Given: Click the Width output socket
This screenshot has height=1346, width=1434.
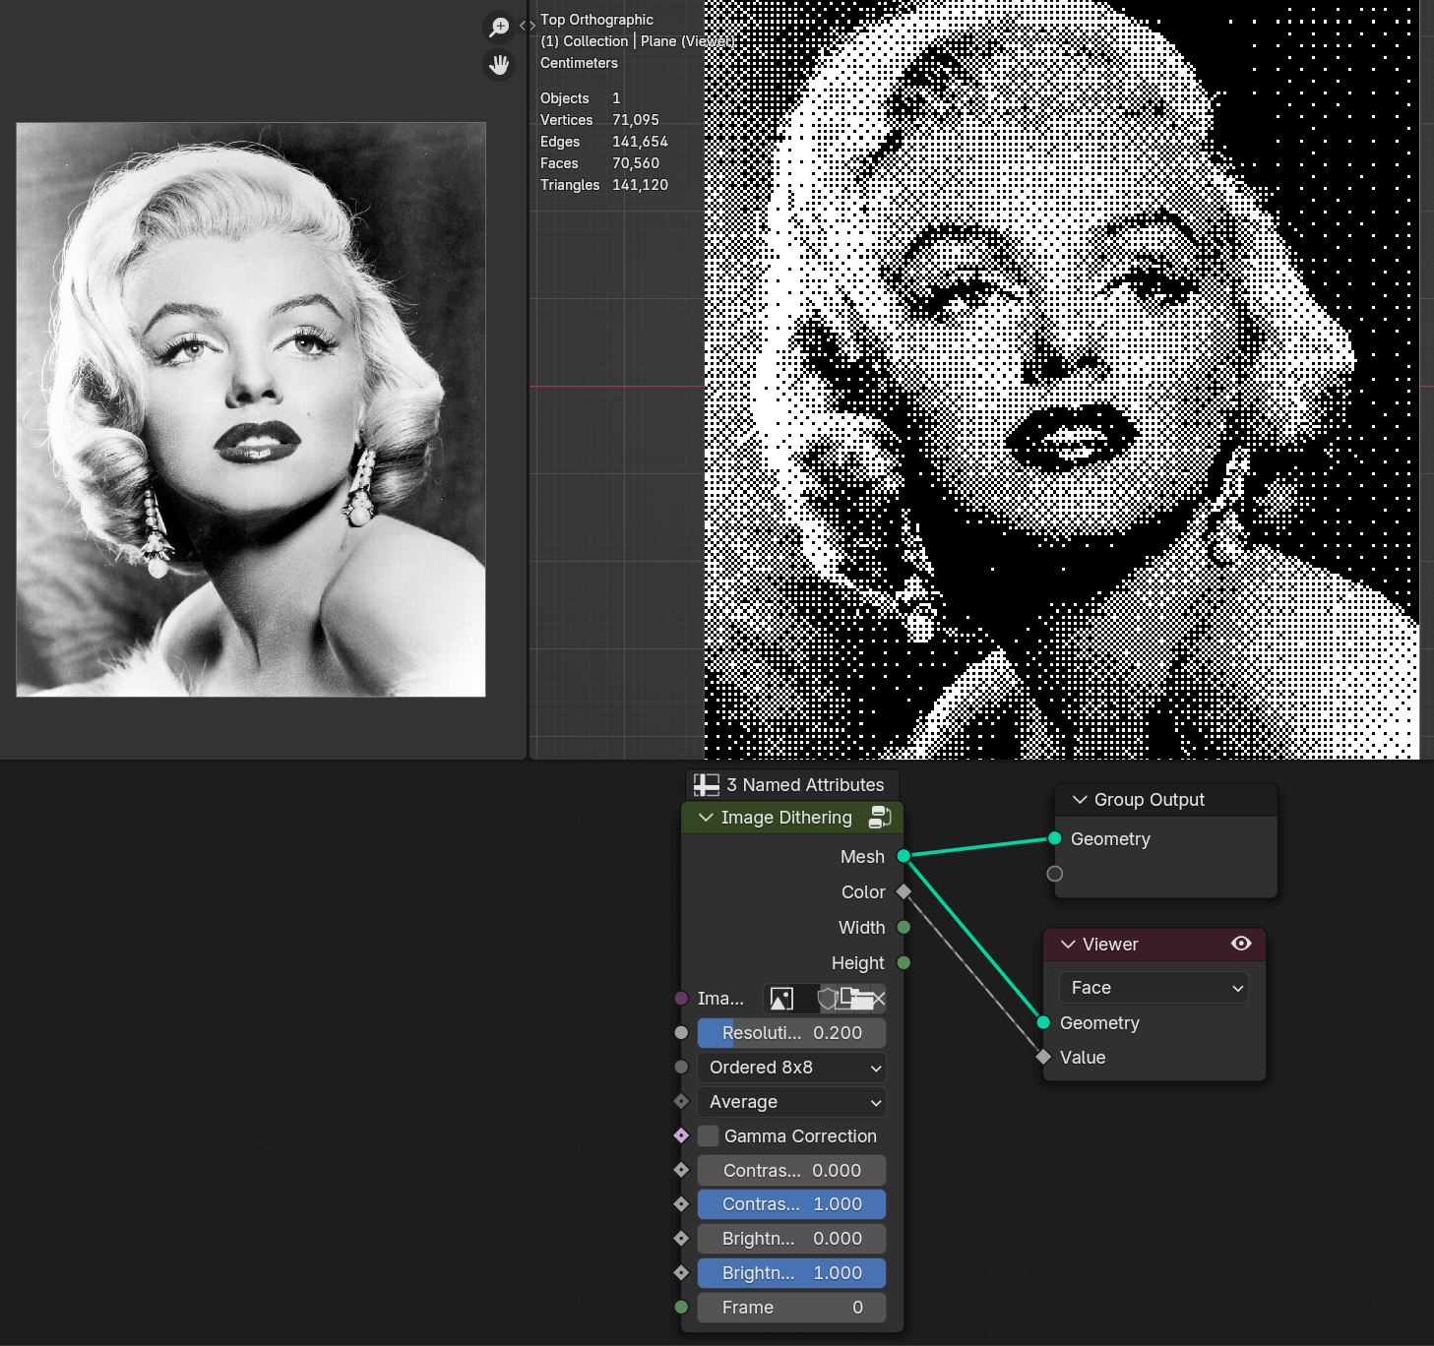Looking at the screenshot, I should (x=904, y=927).
